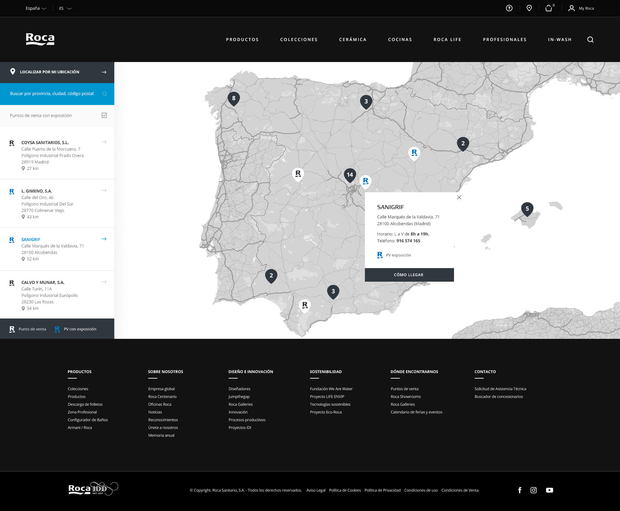Screen dimensions: 620x511
Task: Toggle Puntos de venta con exposición checkbox
Action: [104, 115]
